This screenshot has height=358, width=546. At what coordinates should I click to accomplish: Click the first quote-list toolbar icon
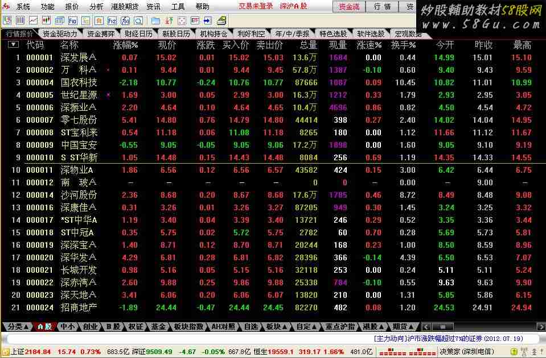click(7, 21)
